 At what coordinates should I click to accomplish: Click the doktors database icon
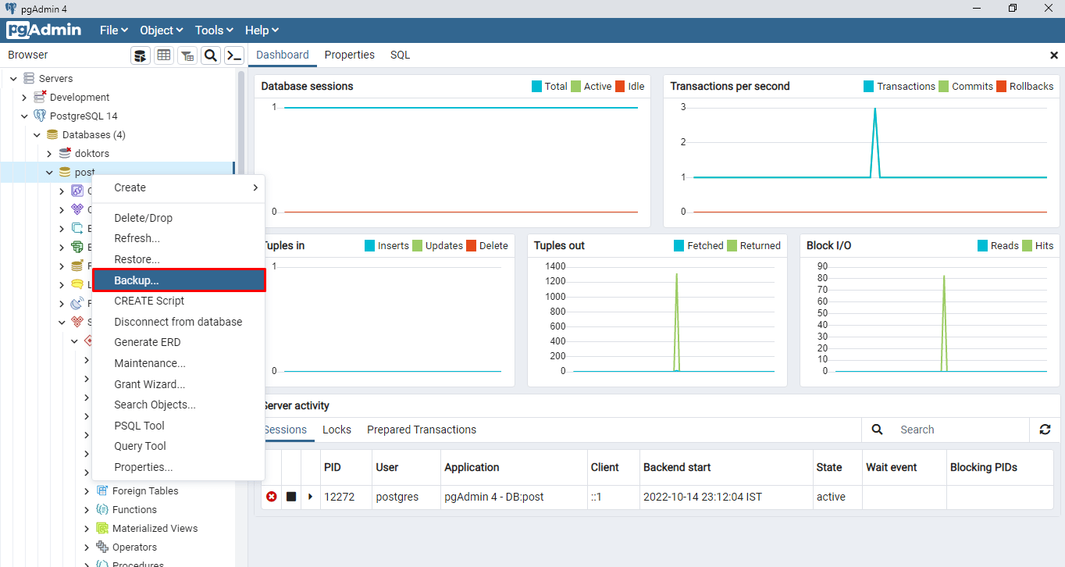65,153
